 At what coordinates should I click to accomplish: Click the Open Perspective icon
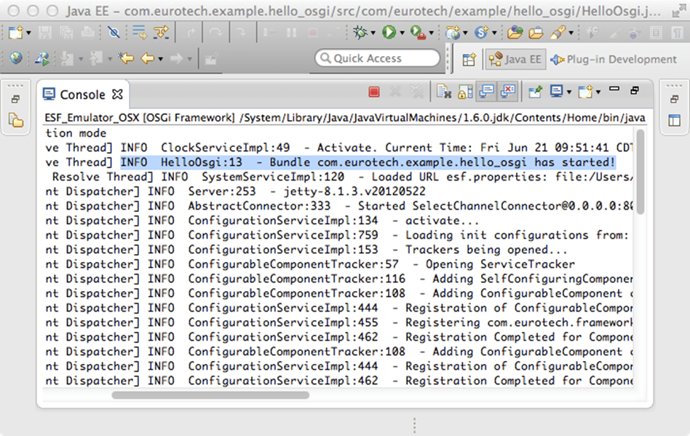[469, 59]
